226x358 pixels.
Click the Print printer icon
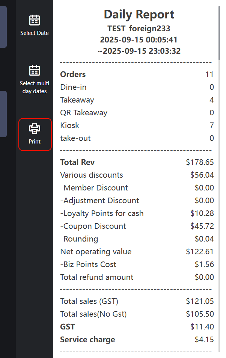[x=35, y=129]
